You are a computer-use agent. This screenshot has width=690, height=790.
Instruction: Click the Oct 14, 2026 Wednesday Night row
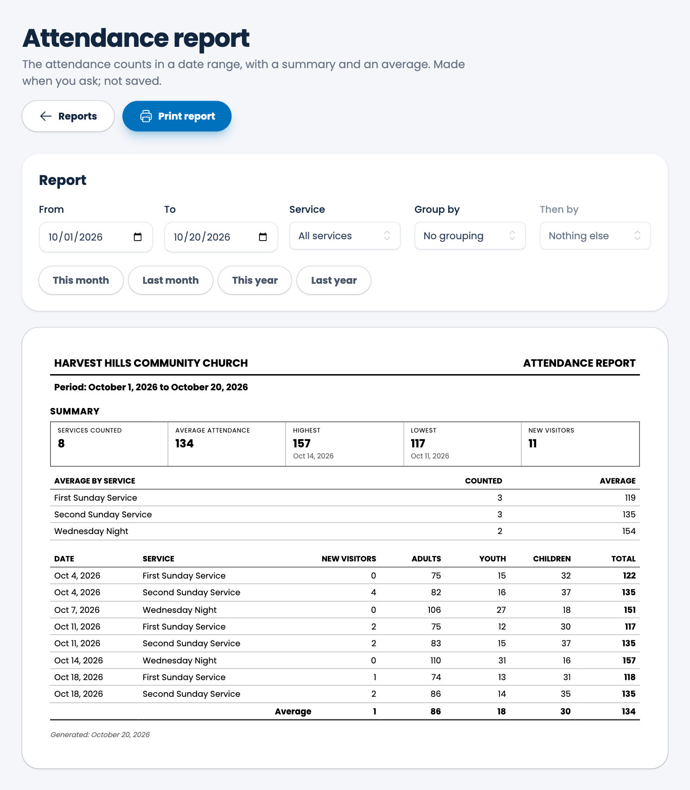point(345,660)
